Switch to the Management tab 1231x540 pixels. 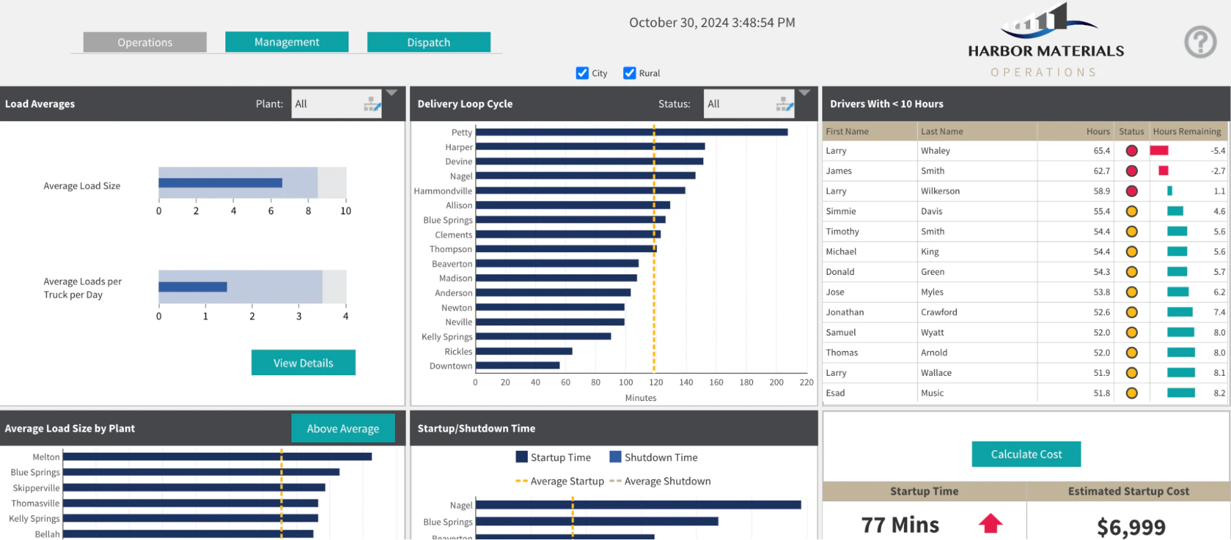(x=287, y=42)
